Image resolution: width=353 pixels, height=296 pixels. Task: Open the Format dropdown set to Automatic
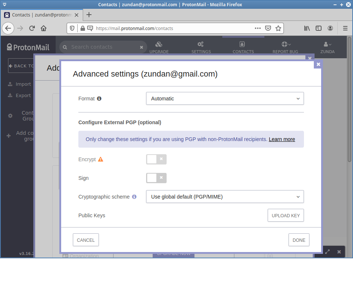coord(225,99)
